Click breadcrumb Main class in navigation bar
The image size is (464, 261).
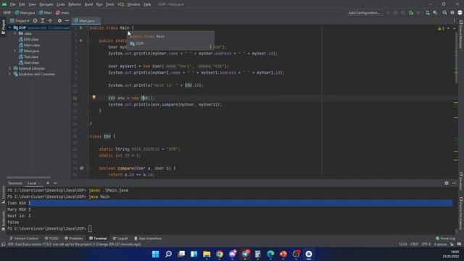click(x=45, y=13)
